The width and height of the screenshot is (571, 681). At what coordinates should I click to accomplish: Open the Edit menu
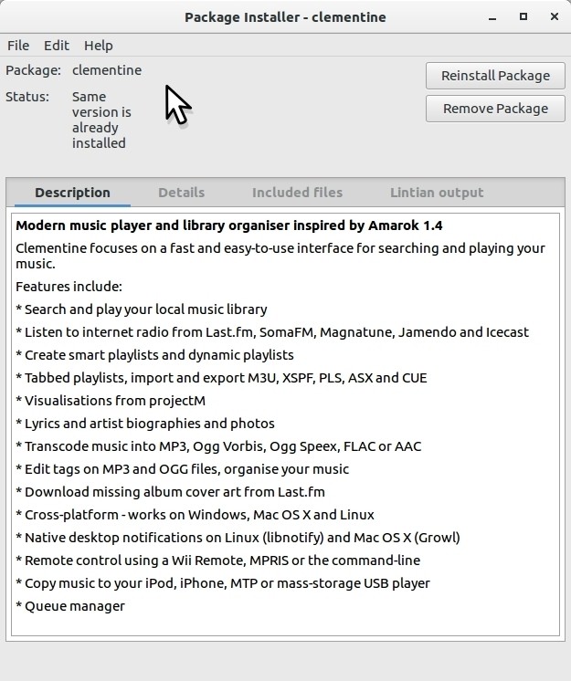(x=57, y=45)
